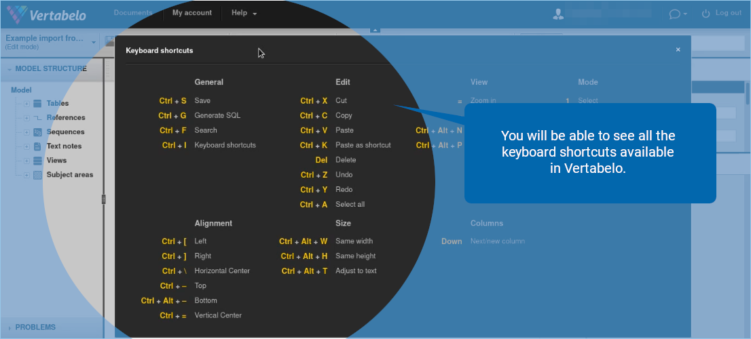Click the right-side panel vertical scrollbar

pos(747,94)
